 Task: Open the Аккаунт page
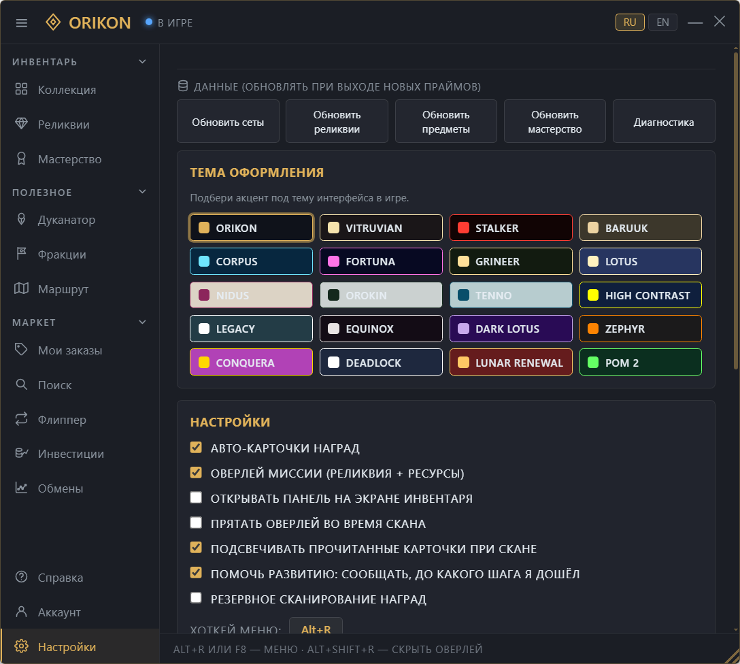point(80,612)
